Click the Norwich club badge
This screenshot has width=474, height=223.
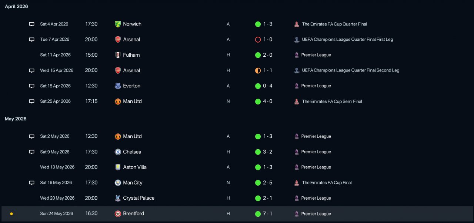pos(118,24)
